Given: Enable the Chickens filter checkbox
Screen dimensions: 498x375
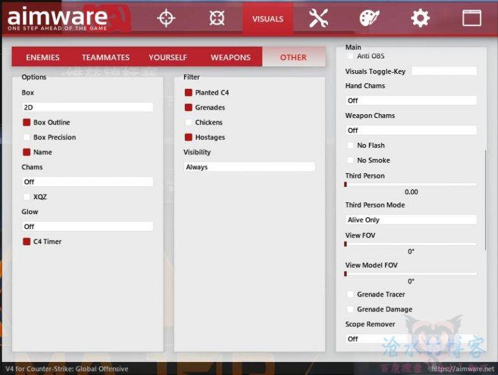Looking at the screenshot, I should (189, 123).
